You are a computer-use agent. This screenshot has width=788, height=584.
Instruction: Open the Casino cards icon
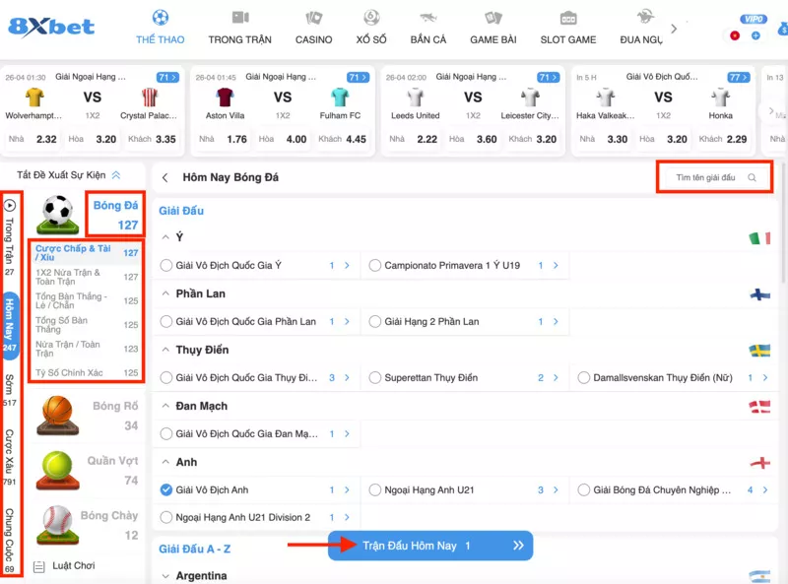[313, 18]
